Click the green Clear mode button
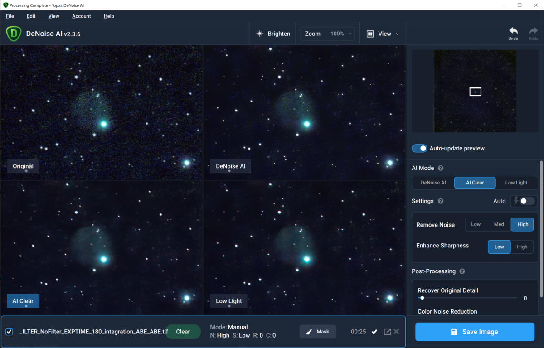 [183, 332]
